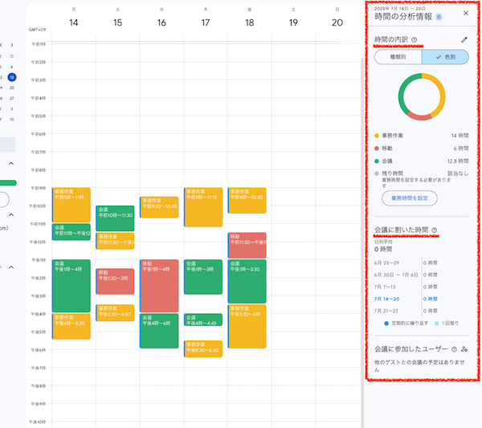Open Monday 事務作業 午後4時〜5:30 event
482x428 pixels.
[71, 326]
